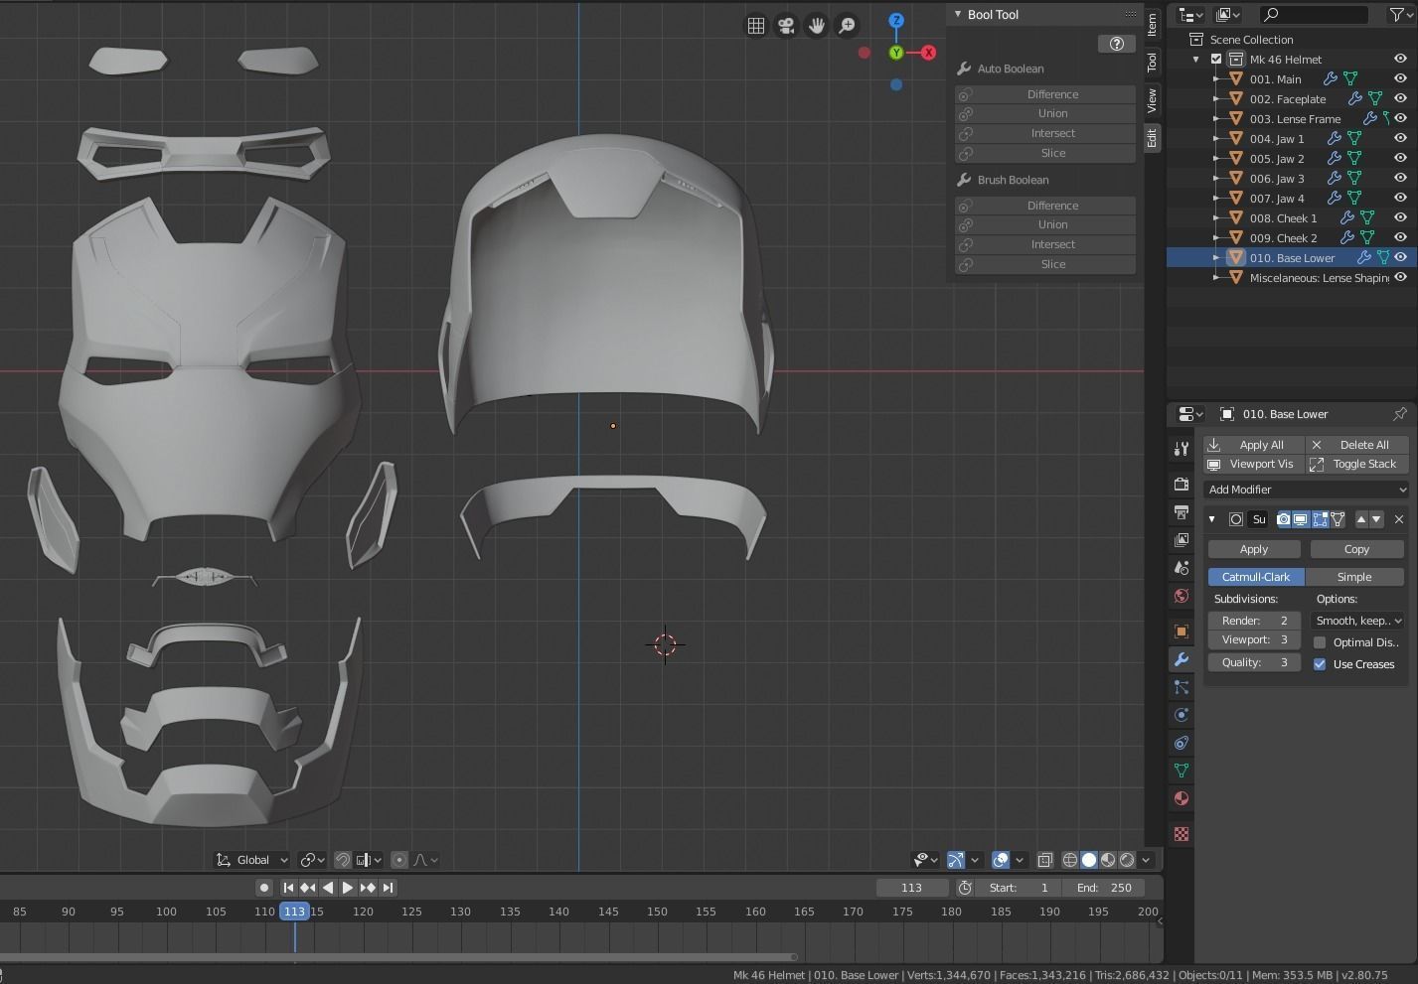Image resolution: width=1418 pixels, height=984 pixels.
Task: Open the Modifiers wrench properties tab
Action: 1182,659
